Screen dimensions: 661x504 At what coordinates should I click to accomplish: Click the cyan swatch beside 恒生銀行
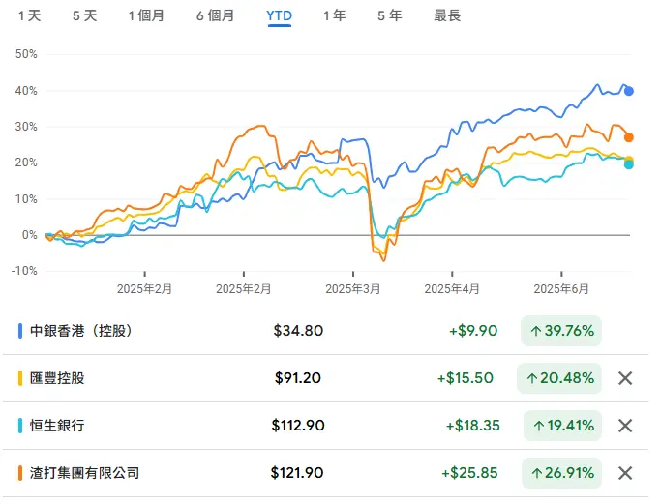pos(20,426)
